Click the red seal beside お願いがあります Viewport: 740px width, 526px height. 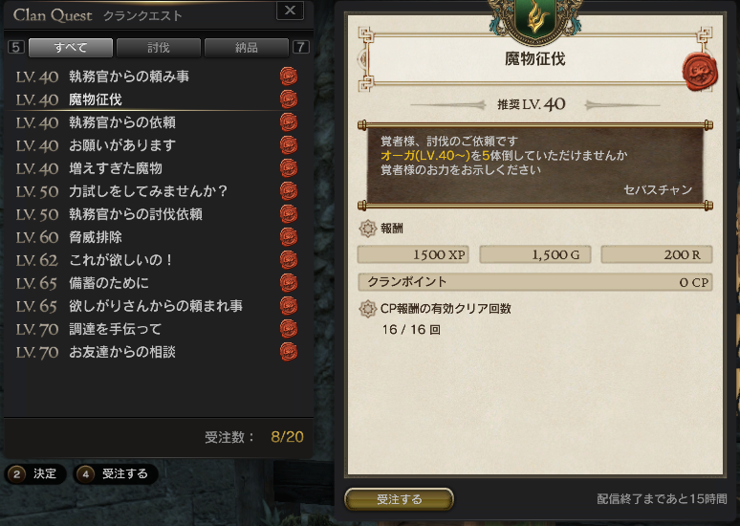[289, 145]
